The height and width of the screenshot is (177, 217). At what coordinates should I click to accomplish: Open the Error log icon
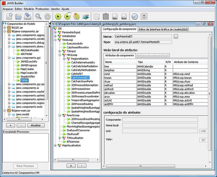click(x=124, y=16)
